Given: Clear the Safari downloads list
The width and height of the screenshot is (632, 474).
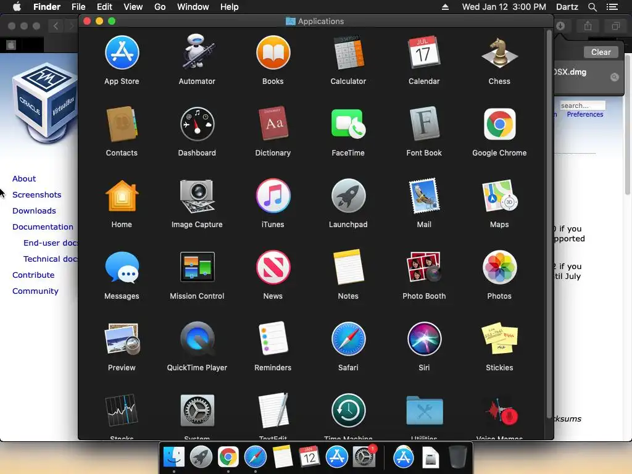Looking at the screenshot, I should [601, 52].
